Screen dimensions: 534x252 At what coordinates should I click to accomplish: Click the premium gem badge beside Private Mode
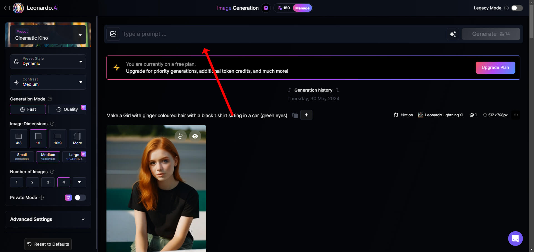click(68, 198)
